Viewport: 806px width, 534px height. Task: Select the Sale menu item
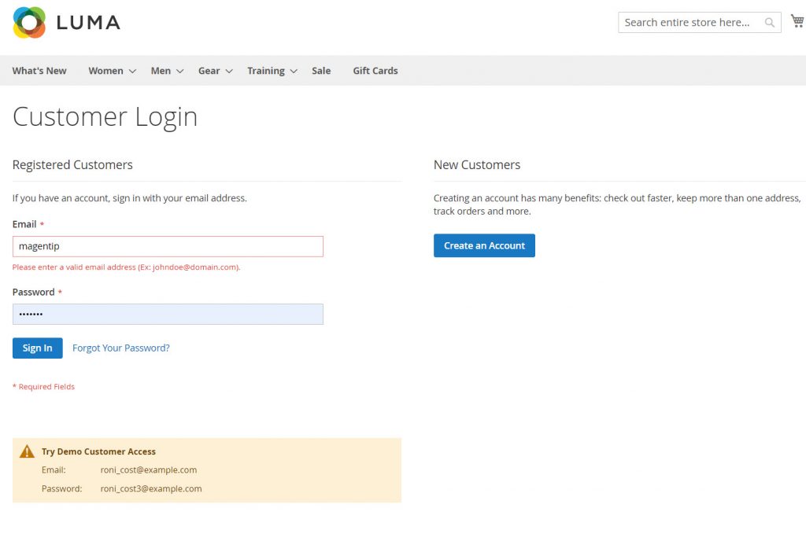[x=321, y=70]
